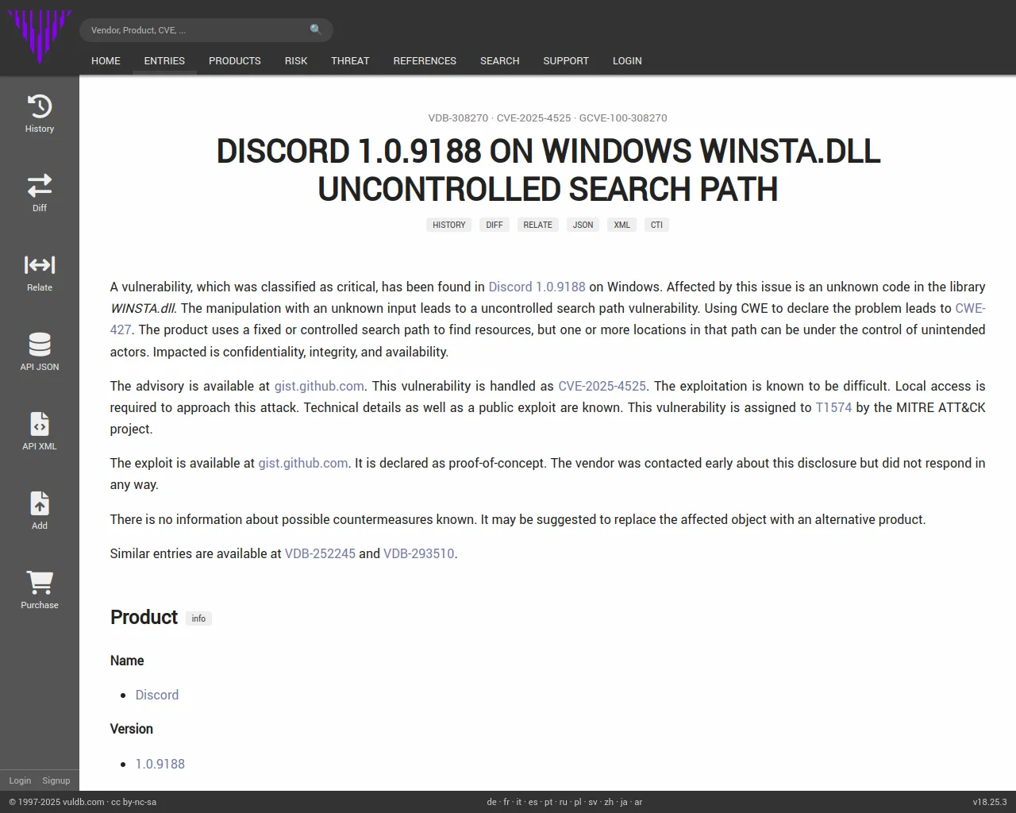Switch language to pl
Viewport: 1016px width, 813px height.
pos(578,802)
